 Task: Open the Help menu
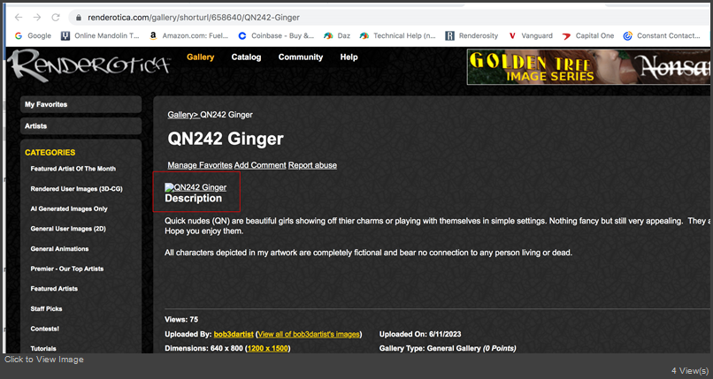(349, 57)
